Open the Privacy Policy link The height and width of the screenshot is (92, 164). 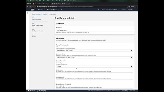click(125, 91)
